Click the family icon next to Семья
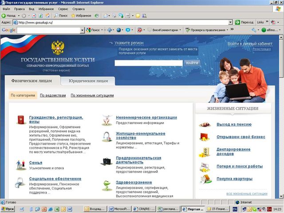Image resolution: width=284 pixels, height=213 pixels. click(x=20, y=165)
